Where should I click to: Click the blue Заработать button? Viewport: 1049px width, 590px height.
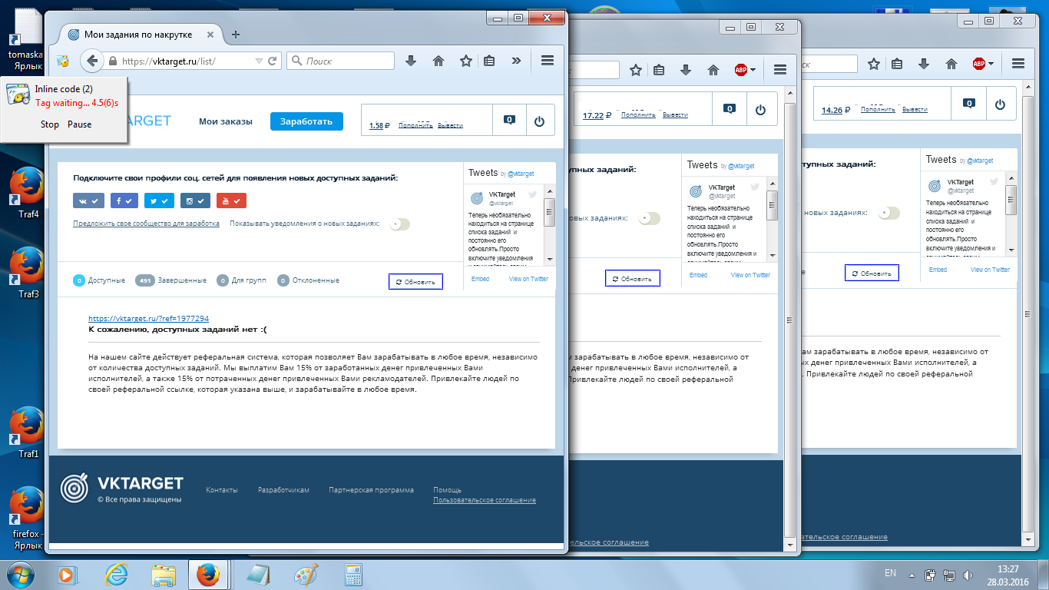(306, 121)
